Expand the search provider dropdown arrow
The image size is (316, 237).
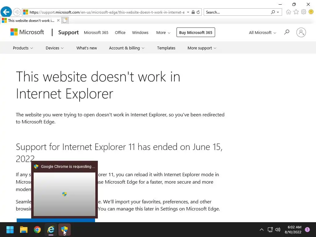(x=278, y=12)
